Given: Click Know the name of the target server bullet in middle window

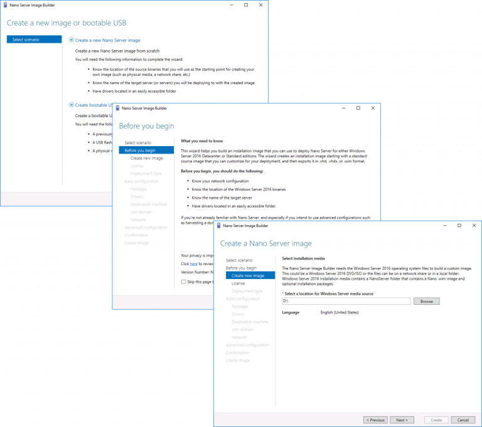Looking at the screenshot, I should (x=222, y=198).
